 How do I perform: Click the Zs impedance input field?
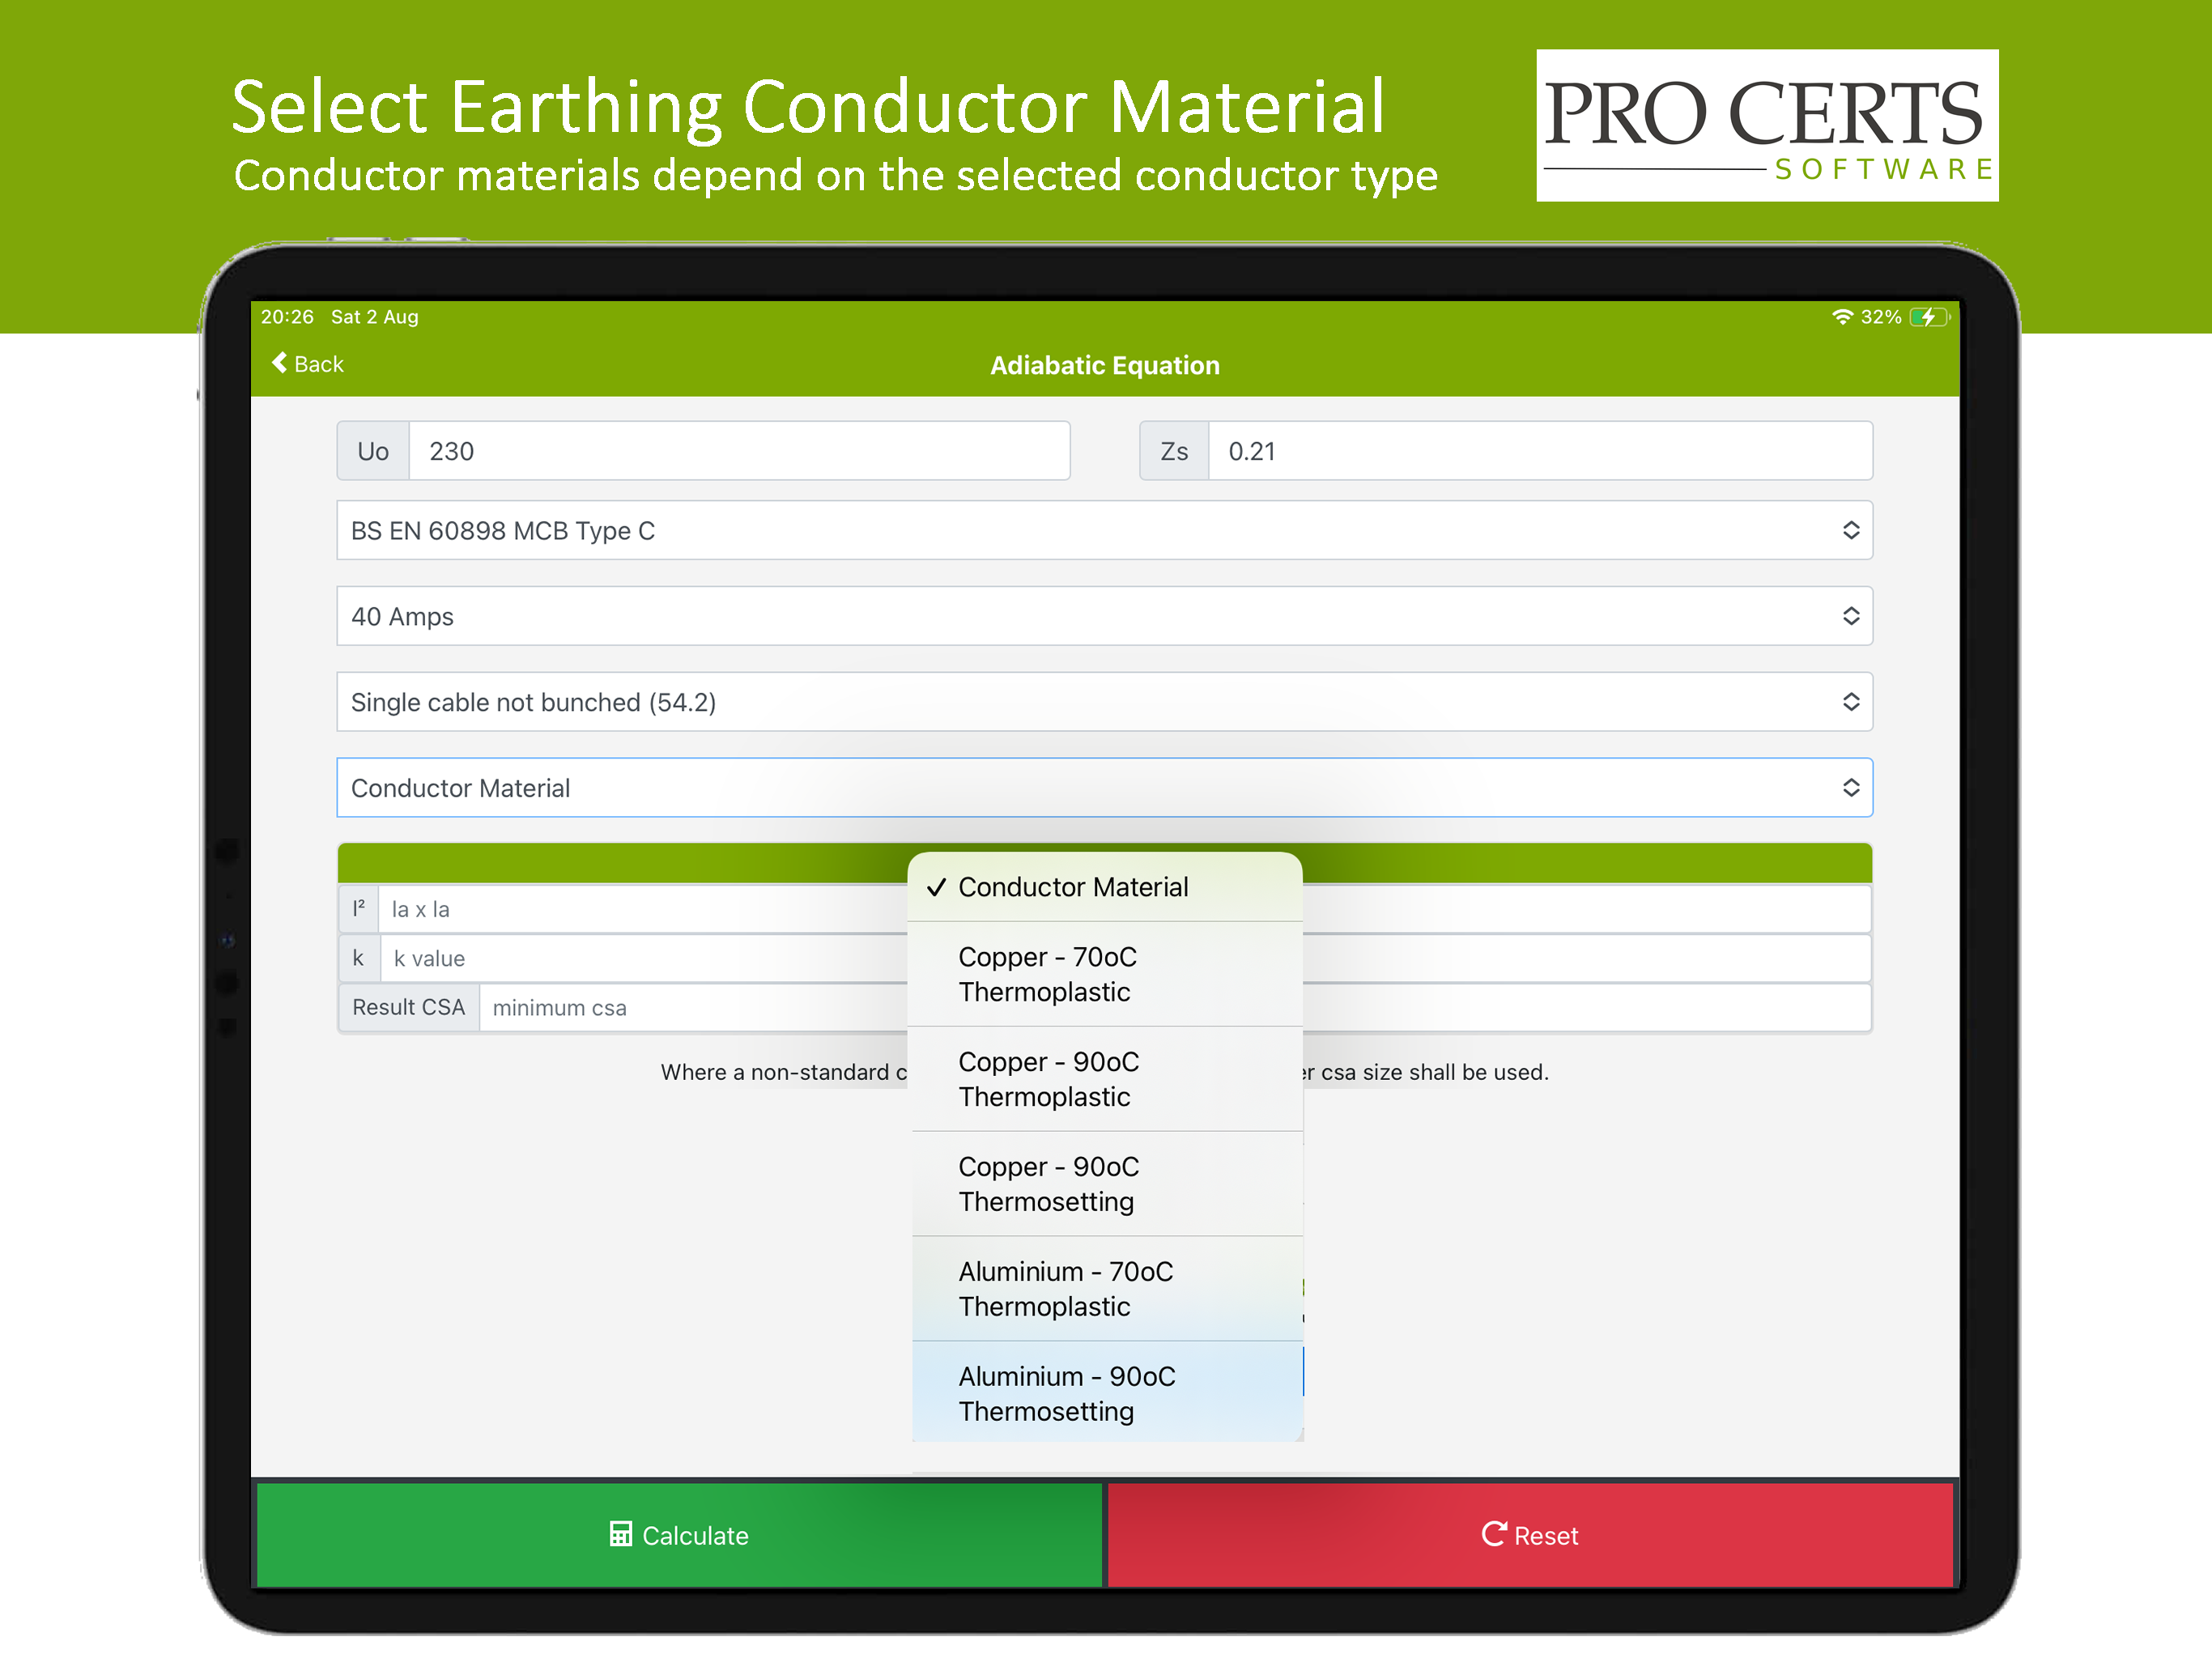tap(1540, 451)
